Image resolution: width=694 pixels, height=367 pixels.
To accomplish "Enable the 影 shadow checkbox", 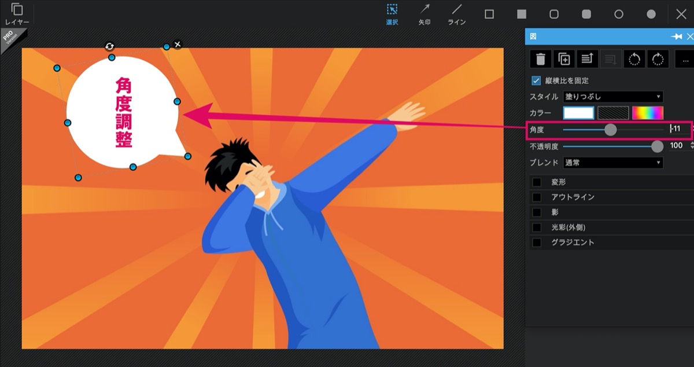I will coord(537,212).
